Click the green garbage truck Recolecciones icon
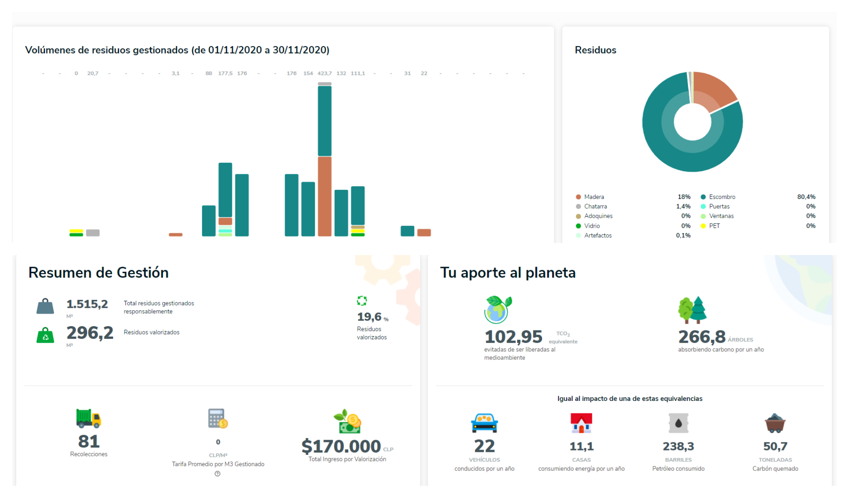Image resolution: width=849 pixels, height=498 pixels. [x=88, y=418]
